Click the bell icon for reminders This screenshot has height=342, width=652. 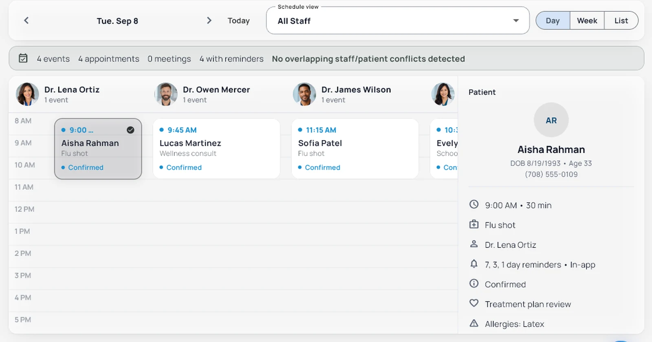click(474, 264)
